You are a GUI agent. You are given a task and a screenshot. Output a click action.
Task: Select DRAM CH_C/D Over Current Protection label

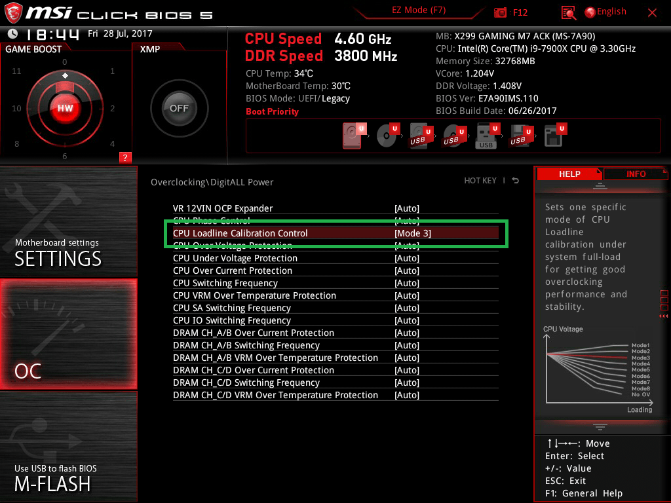[254, 369]
